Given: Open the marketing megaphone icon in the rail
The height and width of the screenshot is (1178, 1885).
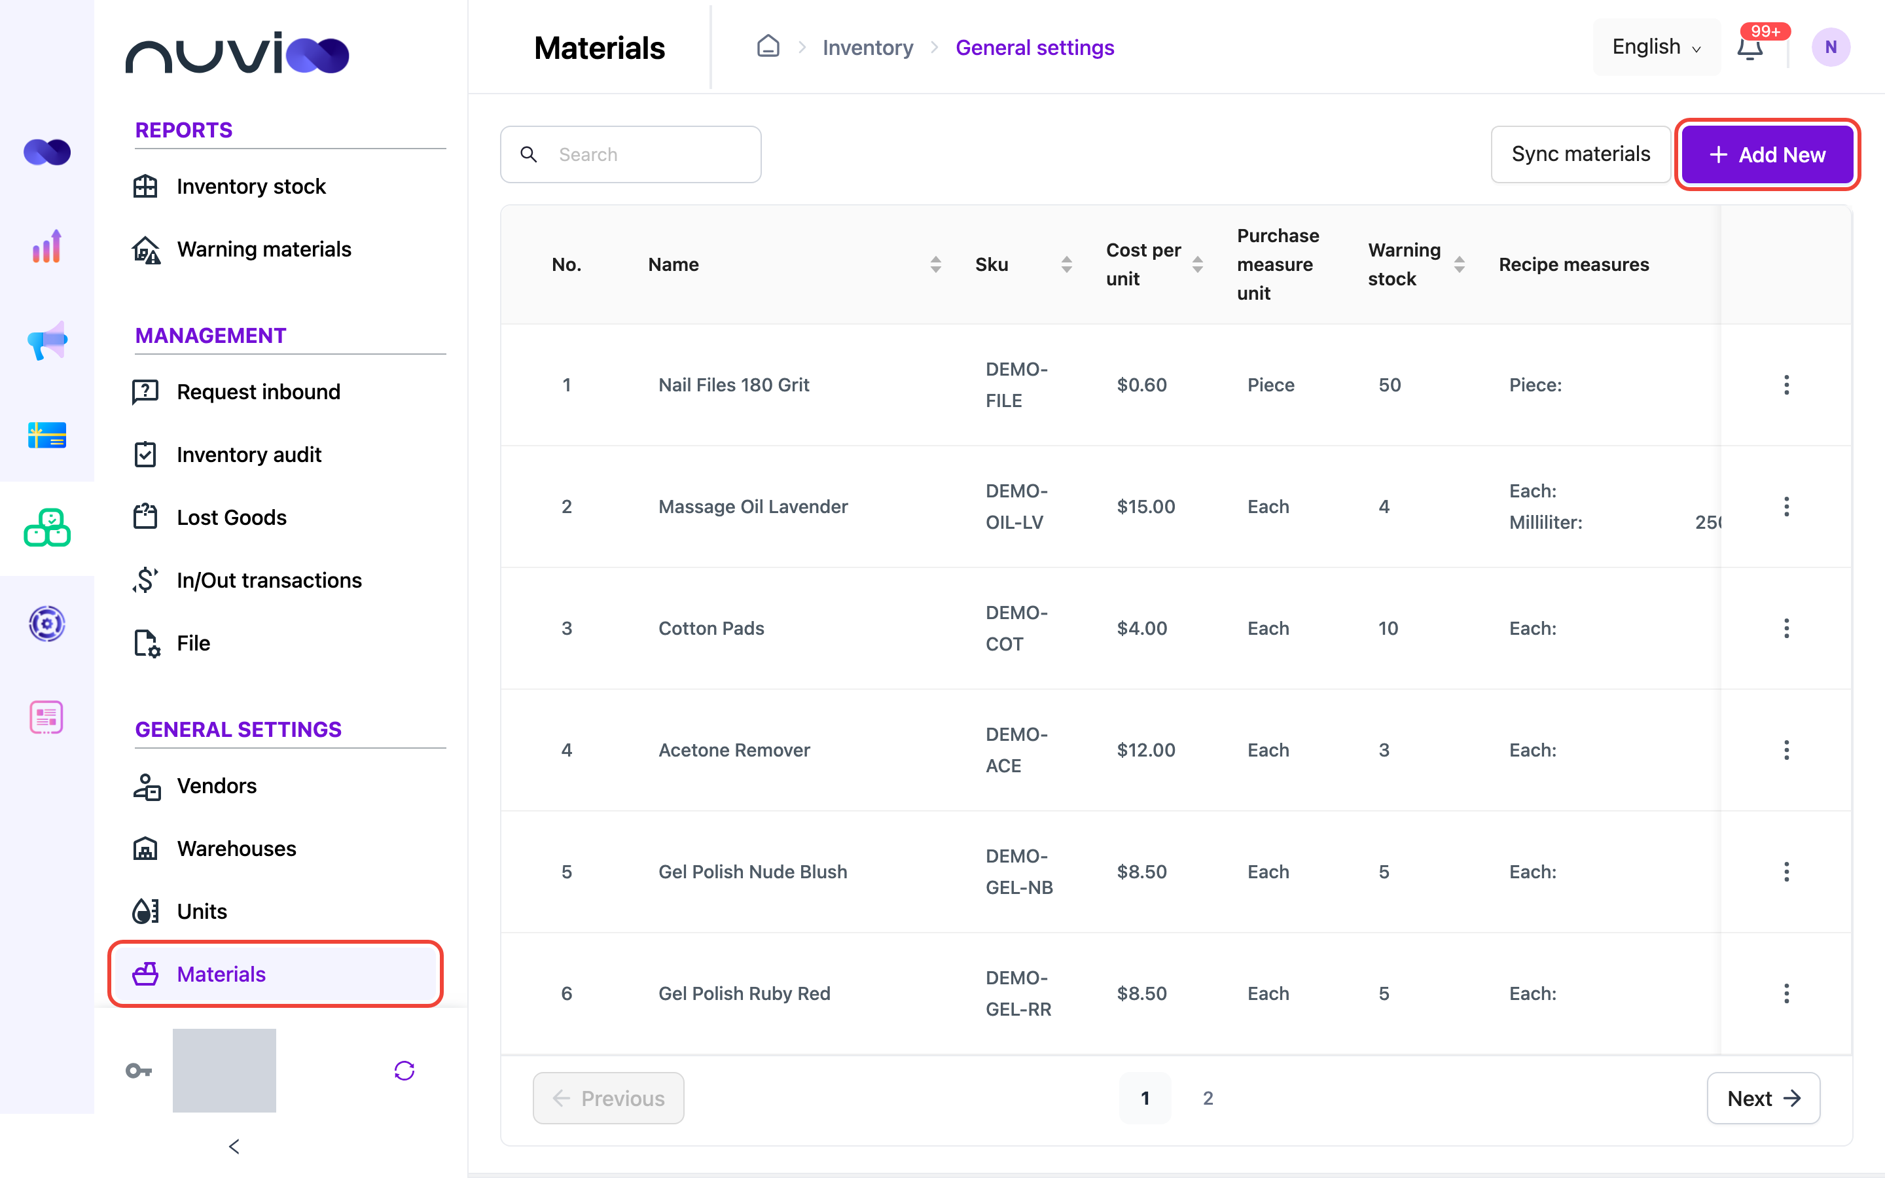Looking at the screenshot, I should [46, 340].
